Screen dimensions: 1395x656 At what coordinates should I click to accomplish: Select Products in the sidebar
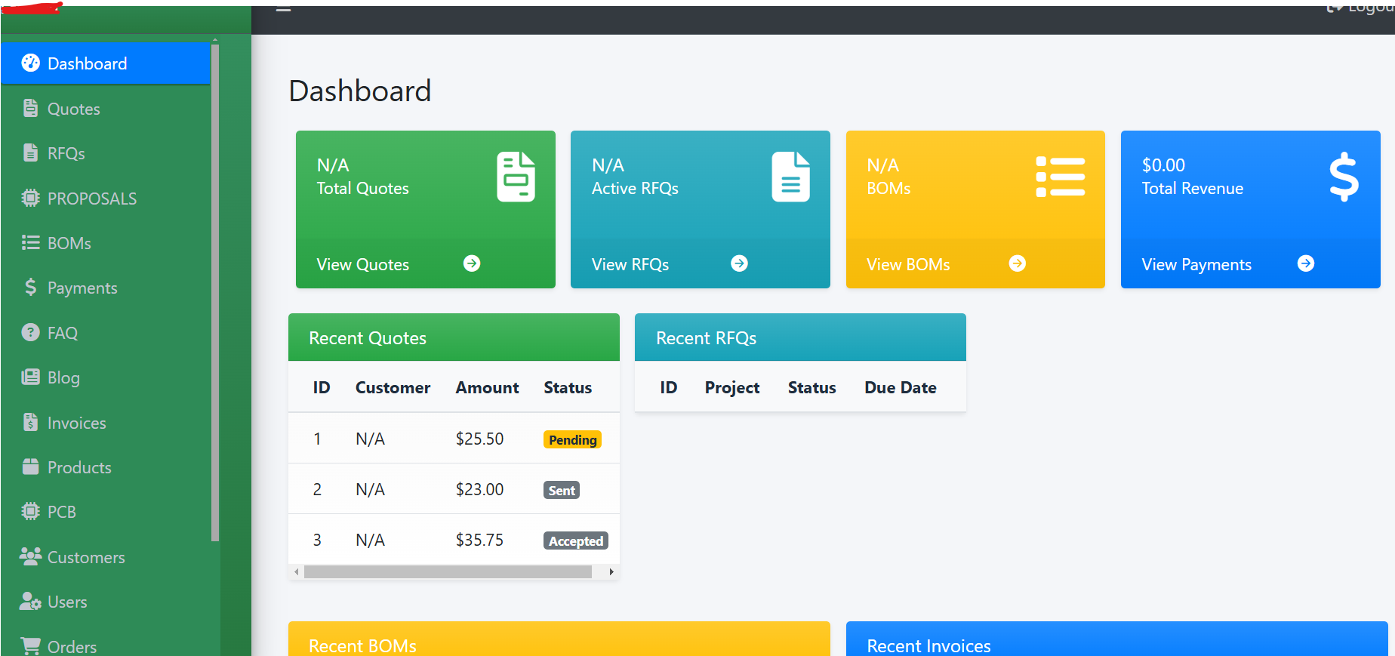coord(106,467)
